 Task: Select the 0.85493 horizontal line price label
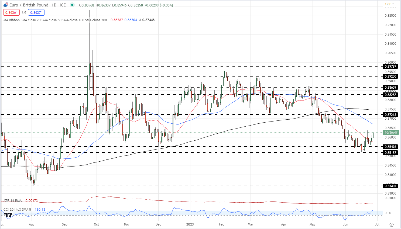click(390, 147)
